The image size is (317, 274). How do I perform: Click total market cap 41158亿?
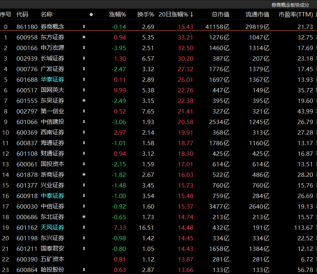point(217,27)
